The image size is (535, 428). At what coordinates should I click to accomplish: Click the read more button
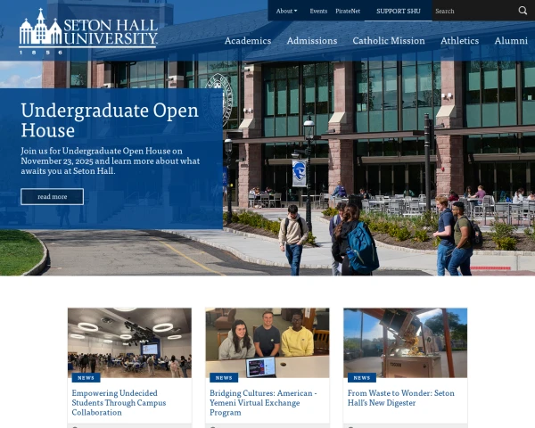click(x=53, y=196)
